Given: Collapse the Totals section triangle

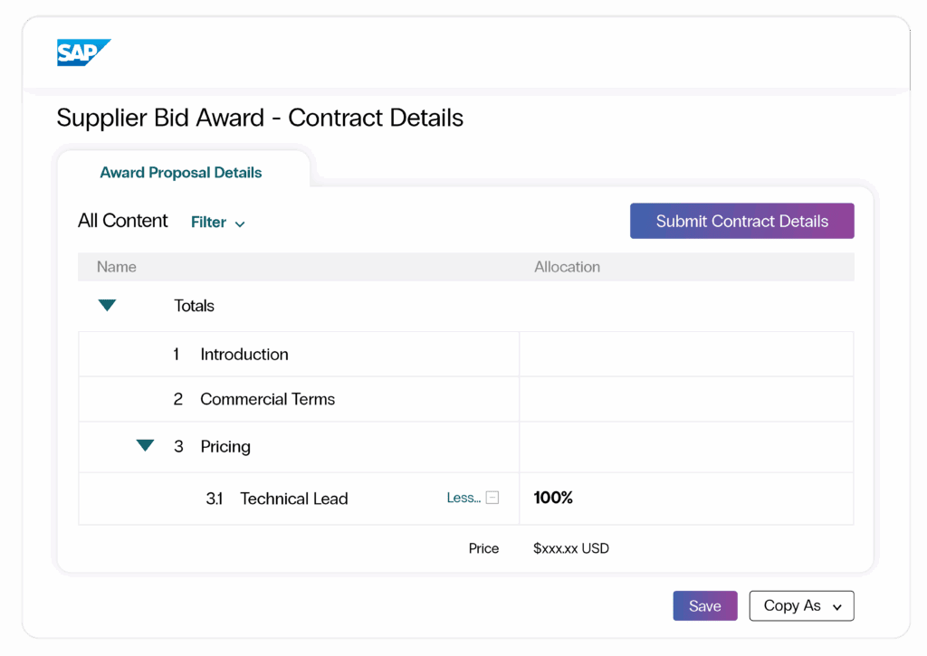Looking at the screenshot, I should point(107,305).
